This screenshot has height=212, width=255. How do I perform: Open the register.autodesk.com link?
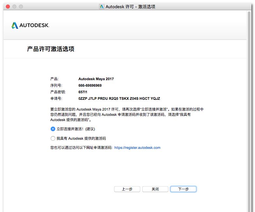click(x=137, y=148)
